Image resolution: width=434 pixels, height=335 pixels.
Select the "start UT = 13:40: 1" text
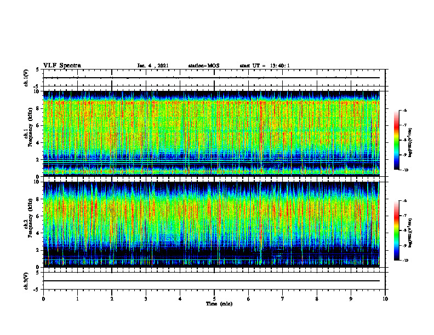click(265, 66)
